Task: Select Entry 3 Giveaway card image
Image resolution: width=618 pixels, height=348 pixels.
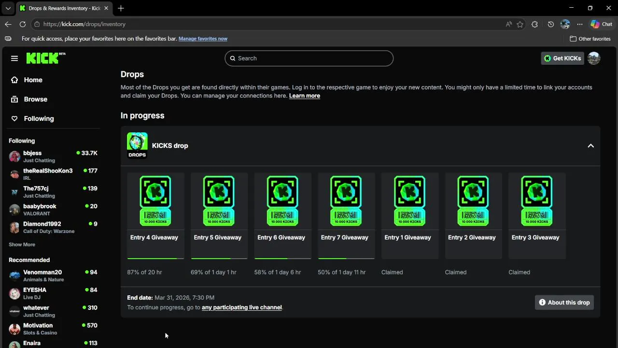Action: [536, 201]
